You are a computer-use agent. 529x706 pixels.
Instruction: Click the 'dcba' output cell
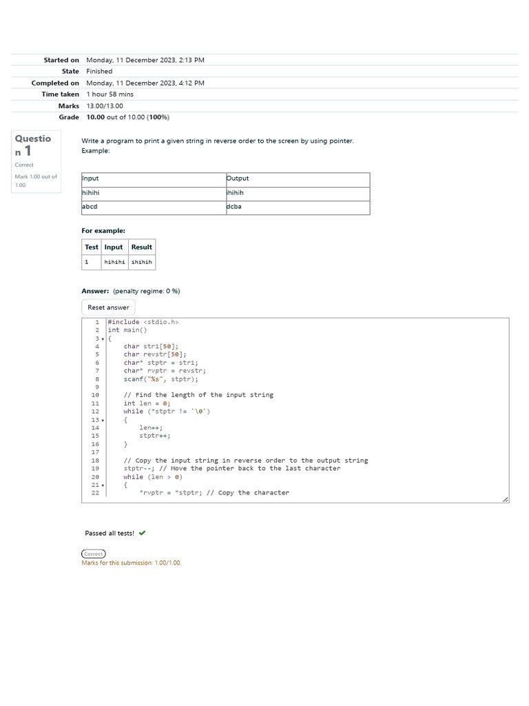pyautogui.click(x=298, y=207)
